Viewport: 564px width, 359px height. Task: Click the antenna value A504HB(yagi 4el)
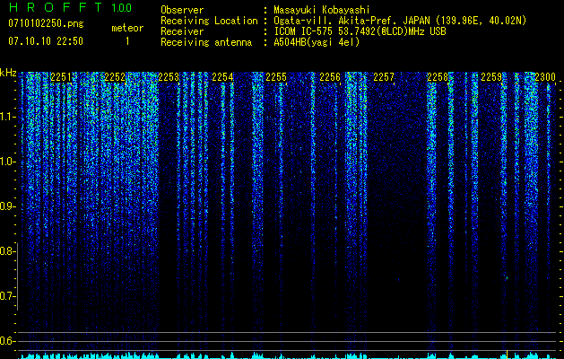tap(317, 42)
